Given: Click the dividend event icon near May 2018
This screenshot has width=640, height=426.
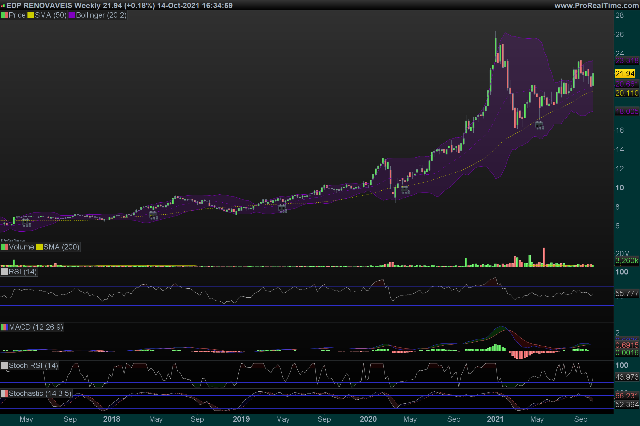Looking at the screenshot, I should (153, 215).
